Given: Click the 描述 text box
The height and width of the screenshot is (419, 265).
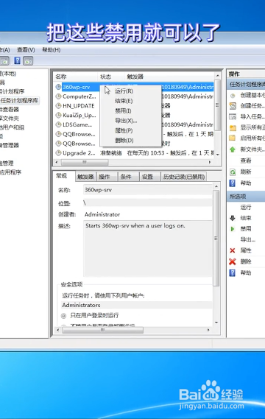Looking at the screenshot, I should (x=148, y=248).
